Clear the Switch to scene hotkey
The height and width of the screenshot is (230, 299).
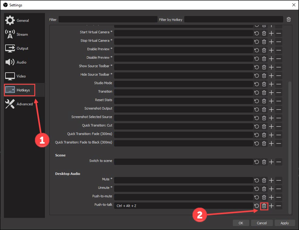click(x=264, y=162)
